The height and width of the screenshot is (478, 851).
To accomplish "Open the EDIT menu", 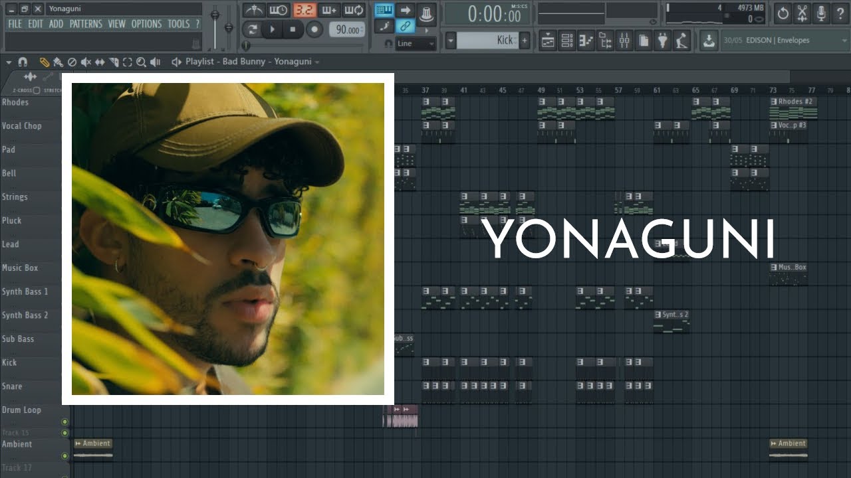I will tap(35, 24).
